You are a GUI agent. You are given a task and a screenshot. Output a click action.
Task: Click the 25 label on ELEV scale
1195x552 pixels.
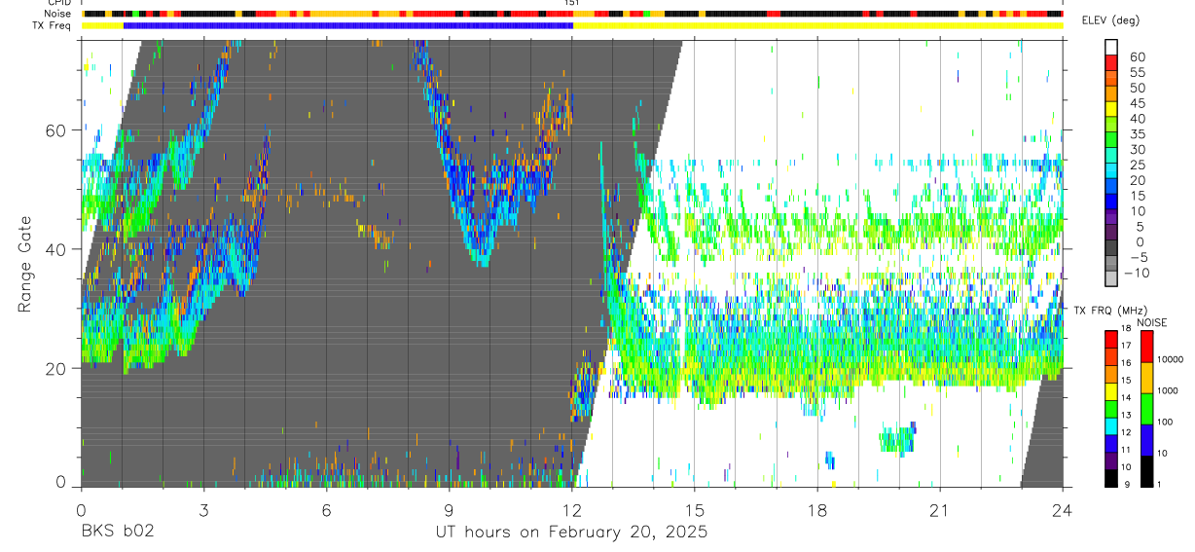click(x=1136, y=166)
